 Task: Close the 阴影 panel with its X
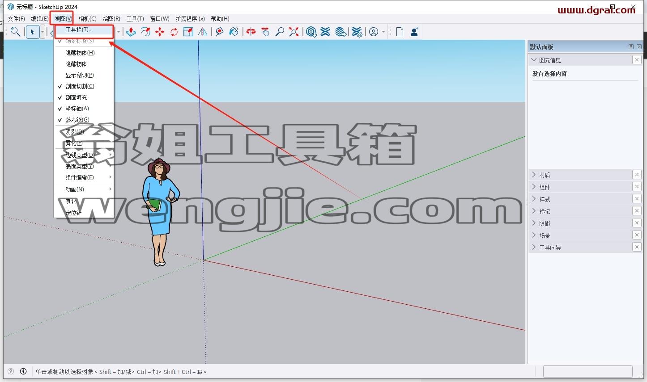coord(637,223)
